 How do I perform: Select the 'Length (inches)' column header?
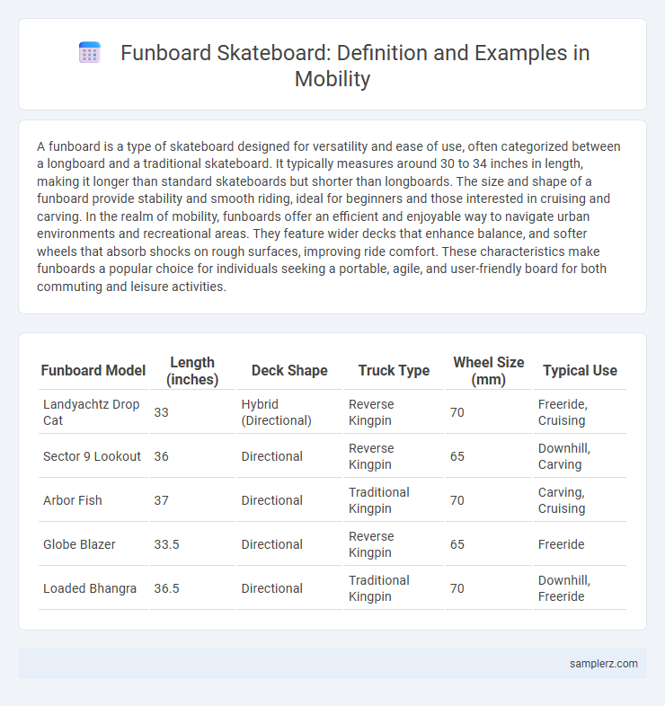pyautogui.click(x=192, y=371)
